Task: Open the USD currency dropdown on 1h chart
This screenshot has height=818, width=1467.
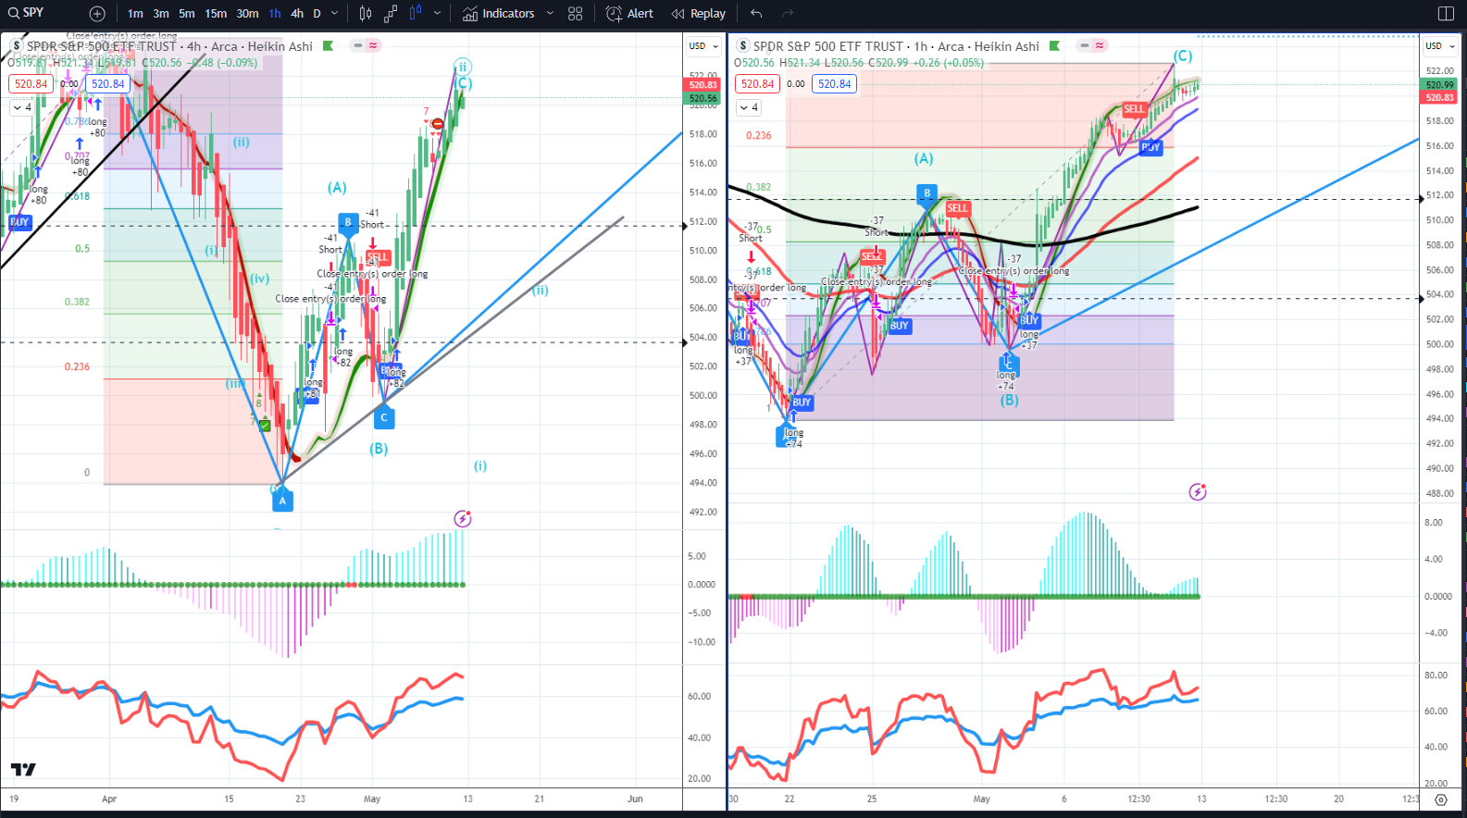Action: point(1439,45)
